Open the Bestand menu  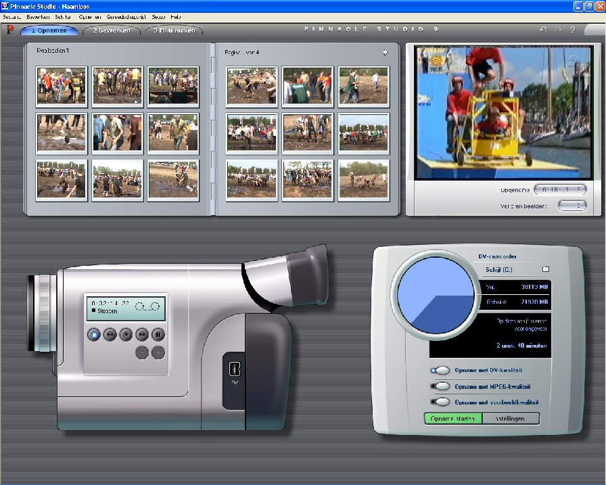pos(11,17)
